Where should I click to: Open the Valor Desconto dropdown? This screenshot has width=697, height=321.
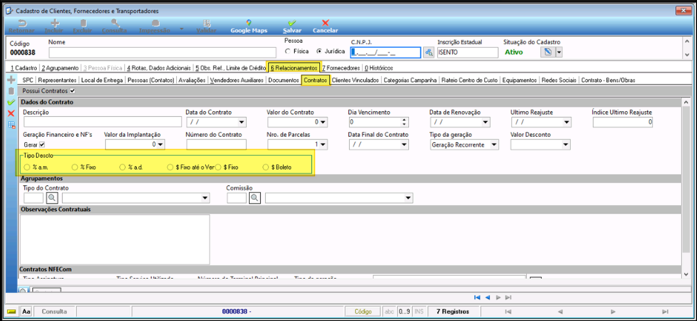[566, 145]
